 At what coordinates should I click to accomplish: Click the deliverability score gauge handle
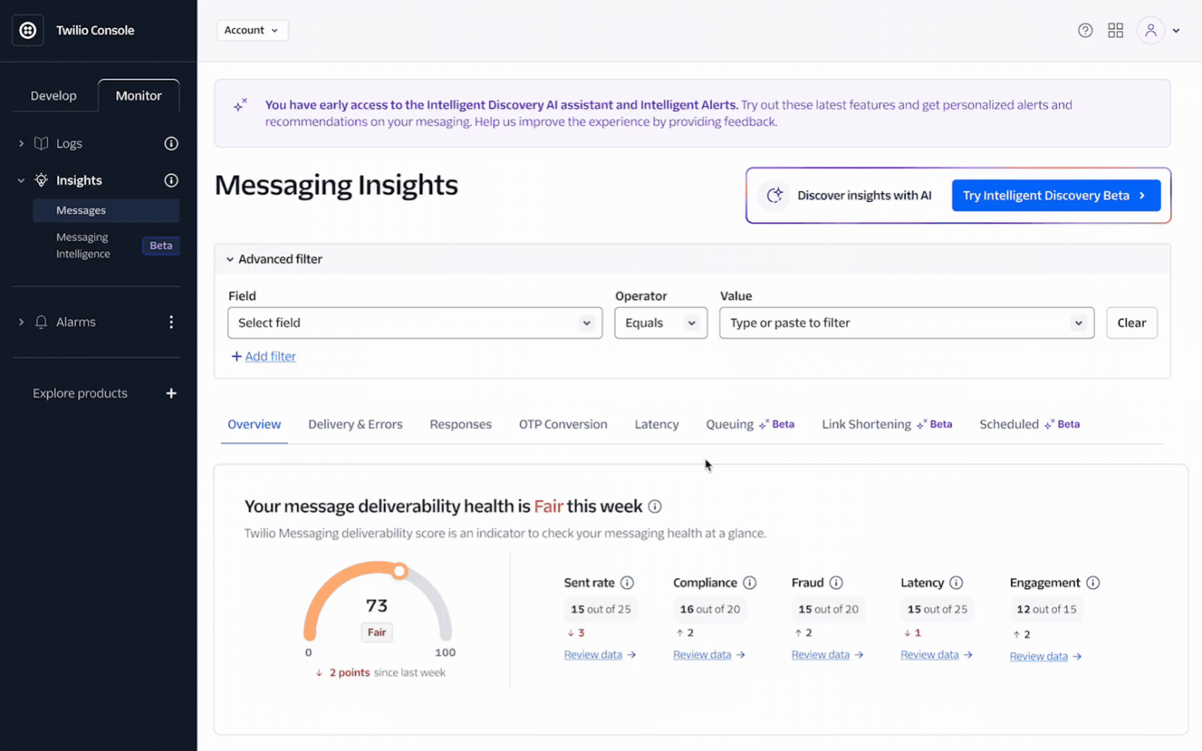[400, 572]
